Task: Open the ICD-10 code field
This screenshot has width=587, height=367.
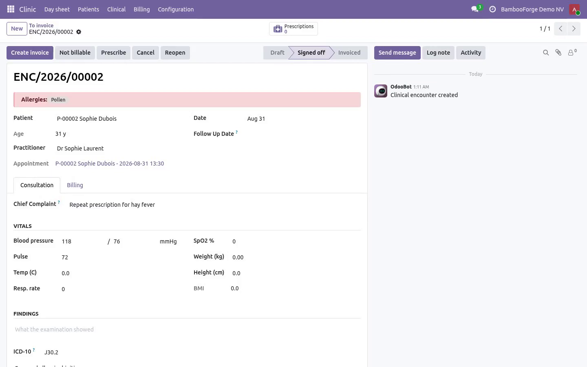Action: pos(202,352)
